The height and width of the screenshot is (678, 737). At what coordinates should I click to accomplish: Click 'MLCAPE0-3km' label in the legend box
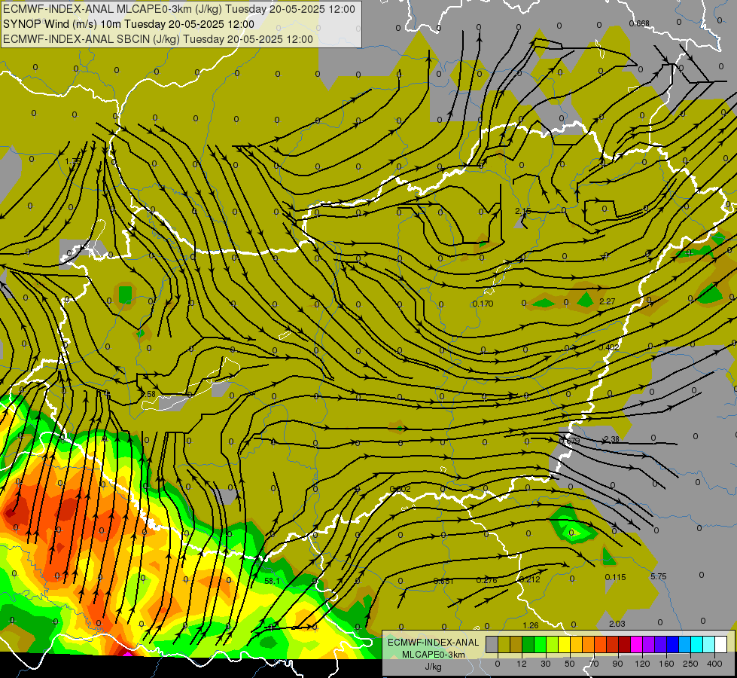433,655
